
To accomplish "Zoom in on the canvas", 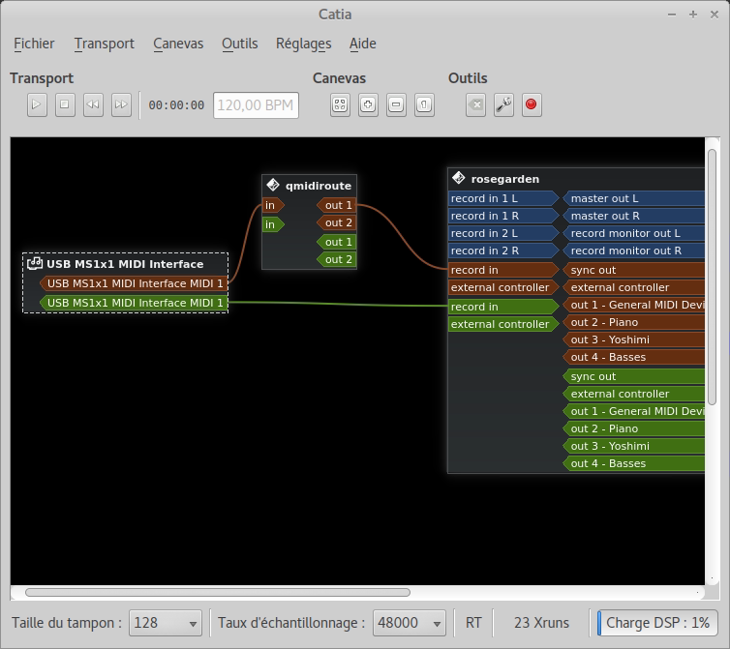I will click(x=368, y=104).
